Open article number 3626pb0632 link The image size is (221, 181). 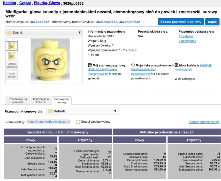pyautogui.click(x=40, y=22)
